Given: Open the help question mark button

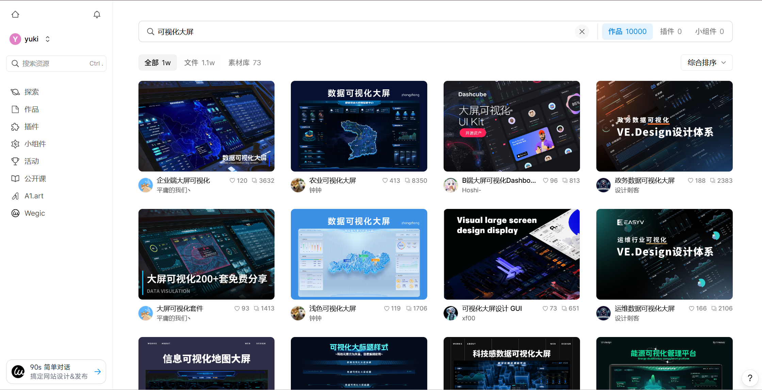Looking at the screenshot, I should (x=749, y=378).
